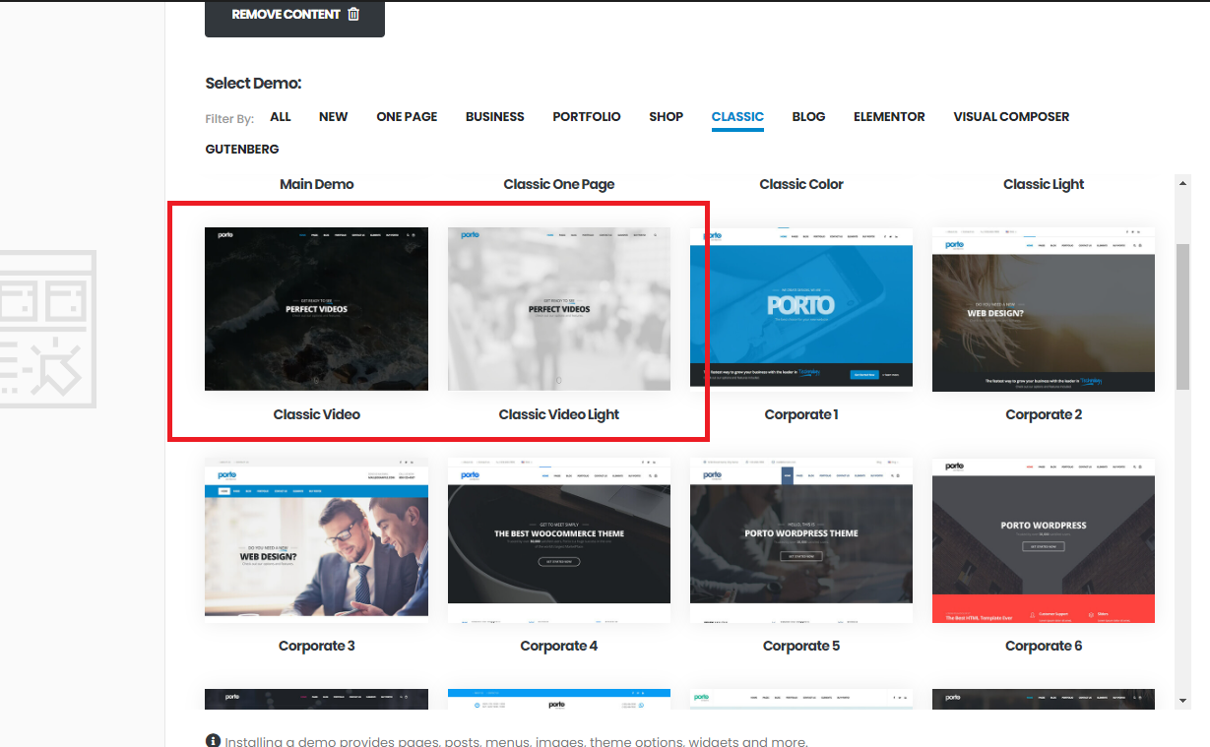This screenshot has width=1210, height=747.
Task: Select the CLASSIC filter tab
Action: [x=737, y=117]
